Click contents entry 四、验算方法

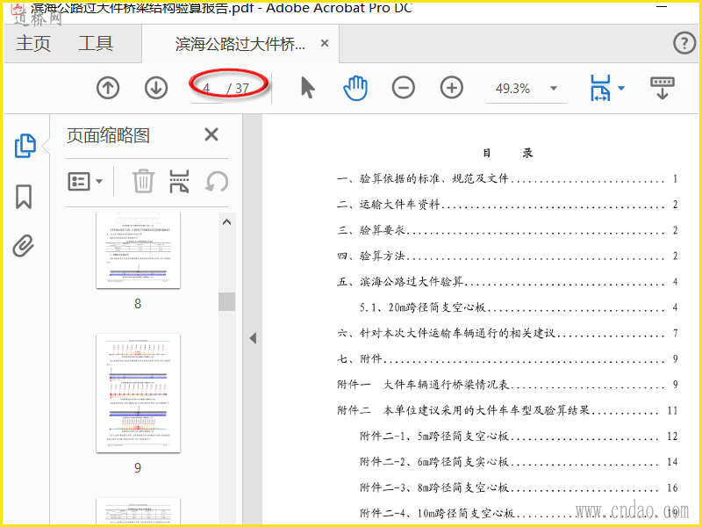point(507,256)
